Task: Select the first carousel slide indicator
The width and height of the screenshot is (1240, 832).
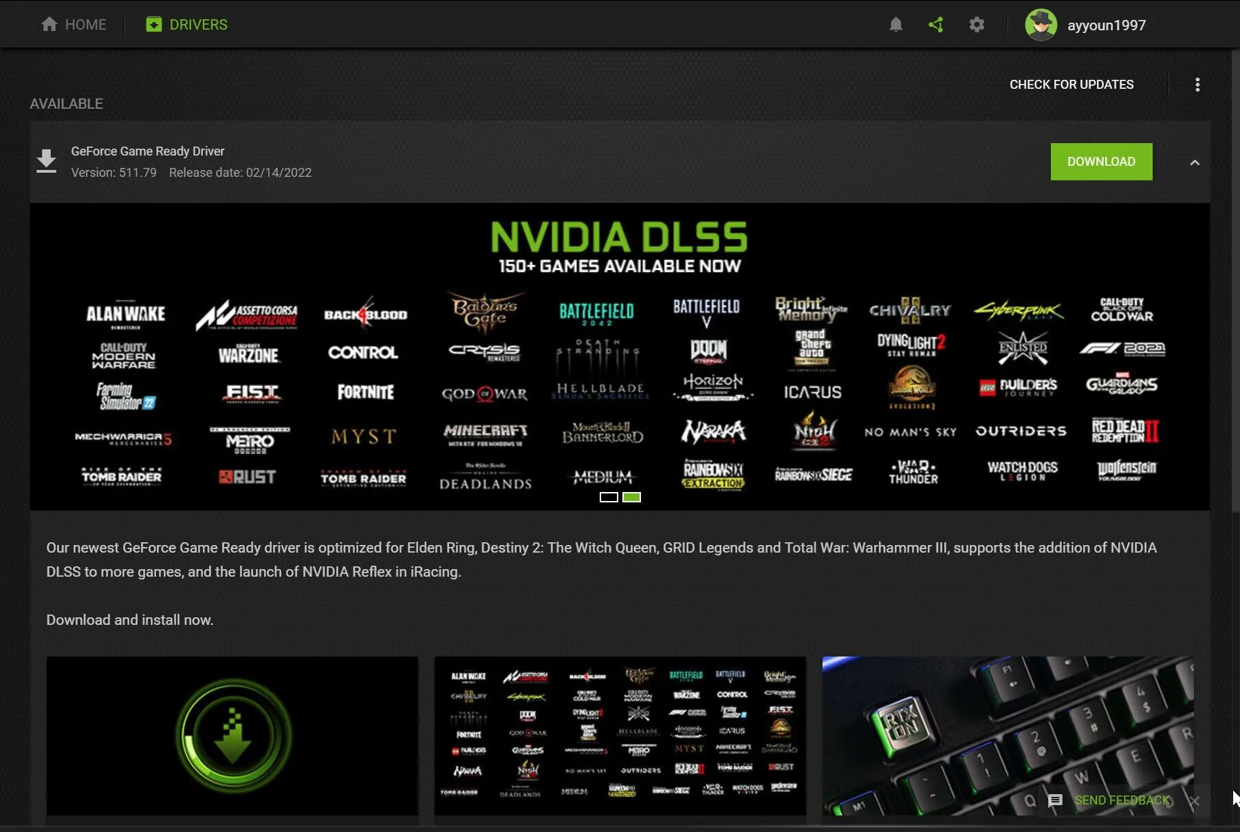Action: tap(609, 497)
